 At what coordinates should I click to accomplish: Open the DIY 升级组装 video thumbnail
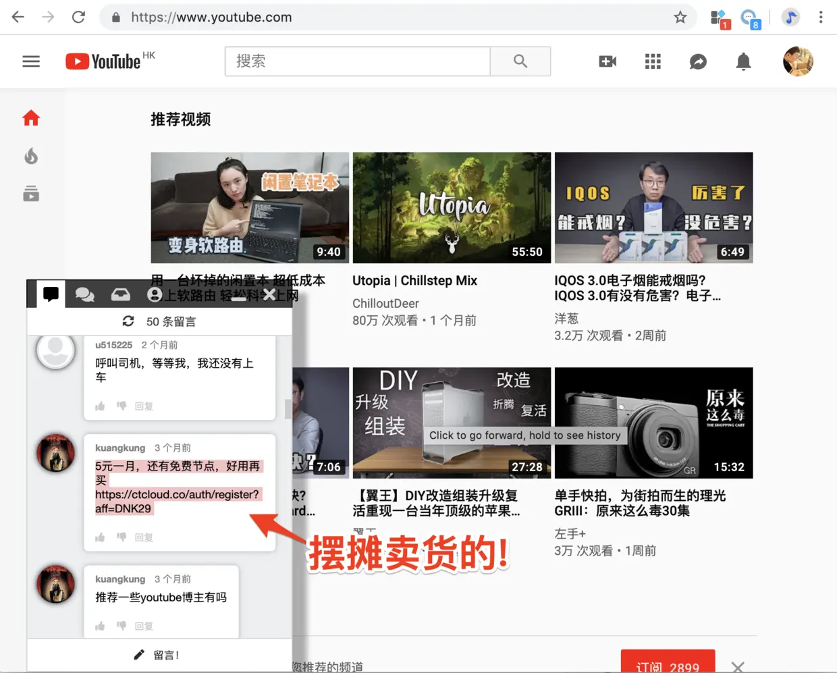[x=452, y=423]
